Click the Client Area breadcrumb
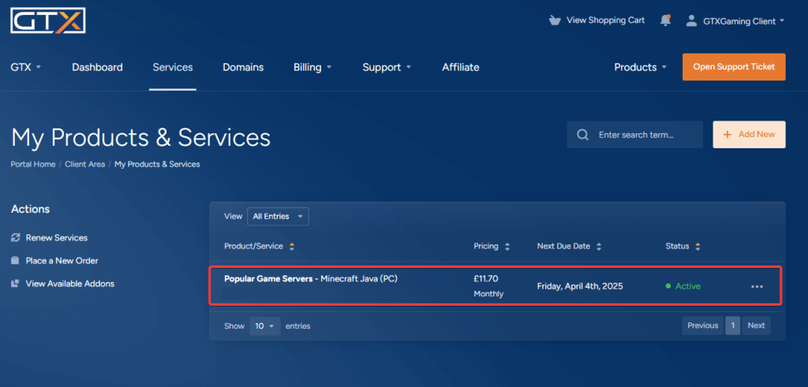Image resolution: width=808 pixels, height=387 pixels. pyautogui.click(x=85, y=165)
